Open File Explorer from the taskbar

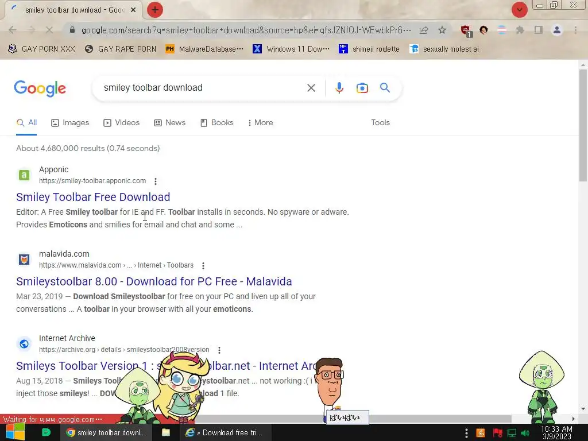click(166, 432)
